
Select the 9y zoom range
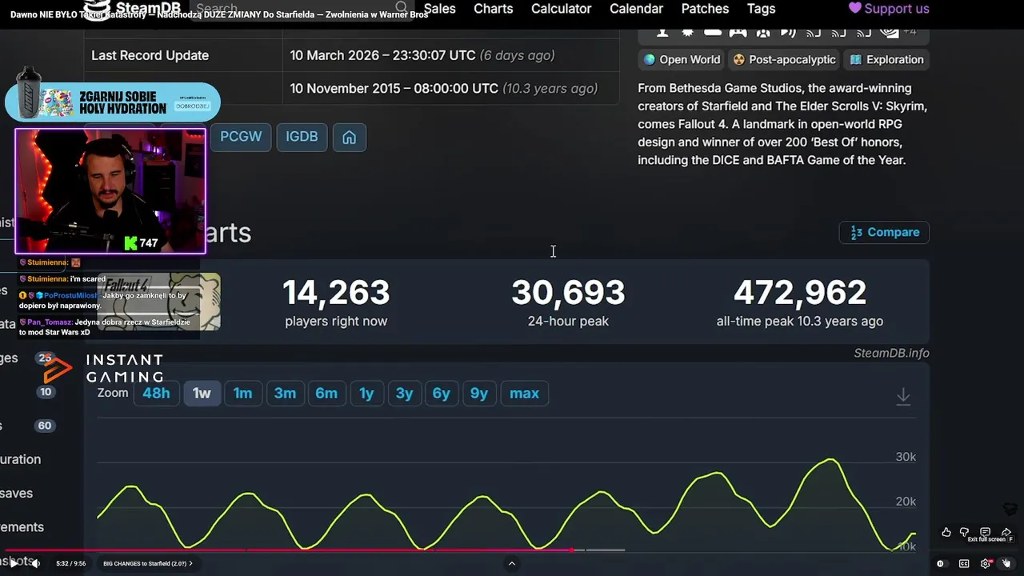(x=479, y=393)
